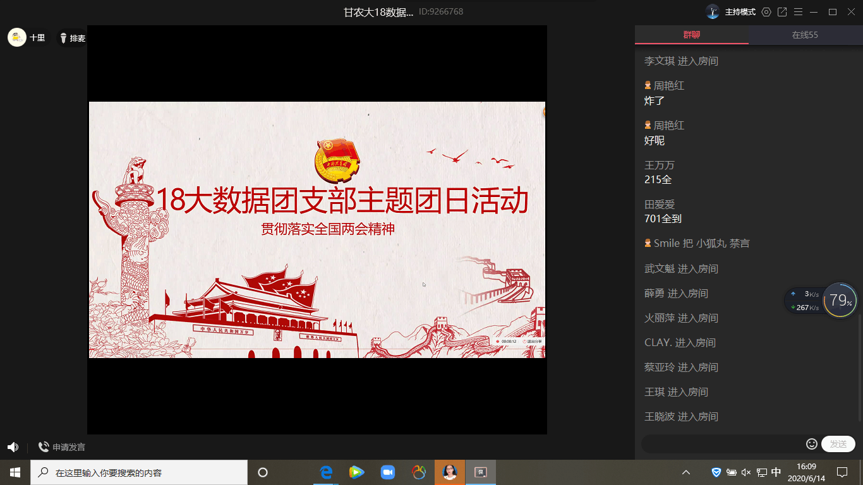Click 退出分享 on the shared slide
Screen dimensions: 863x485
(532, 342)
